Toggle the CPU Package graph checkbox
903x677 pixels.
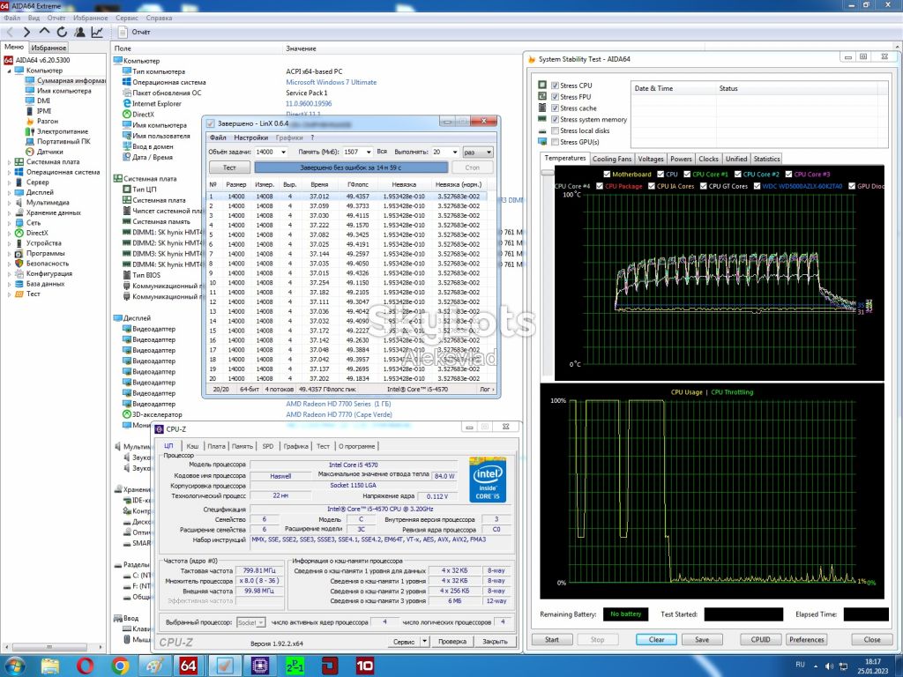[x=600, y=186]
